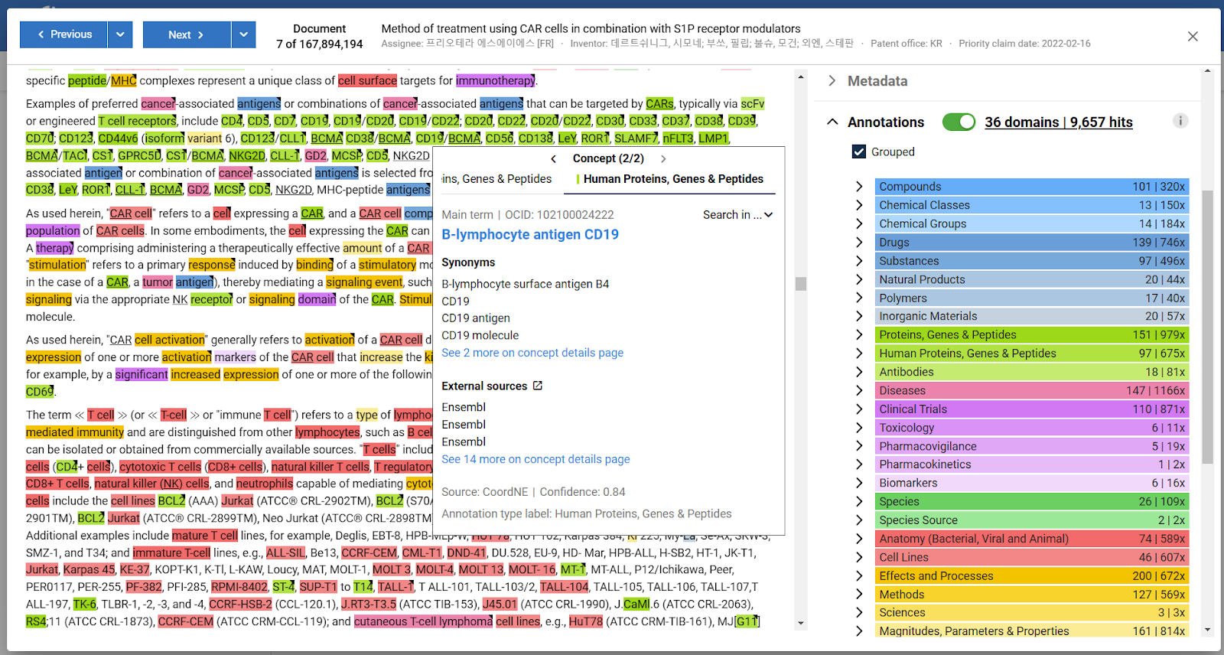Viewport: 1224px width, 655px height.
Task: Click See 14 more external sources link
Action: [535, 459]
